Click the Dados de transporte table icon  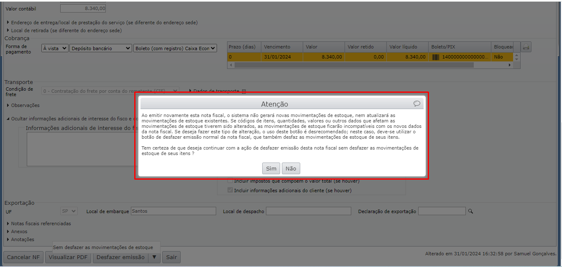click(244, 91)
